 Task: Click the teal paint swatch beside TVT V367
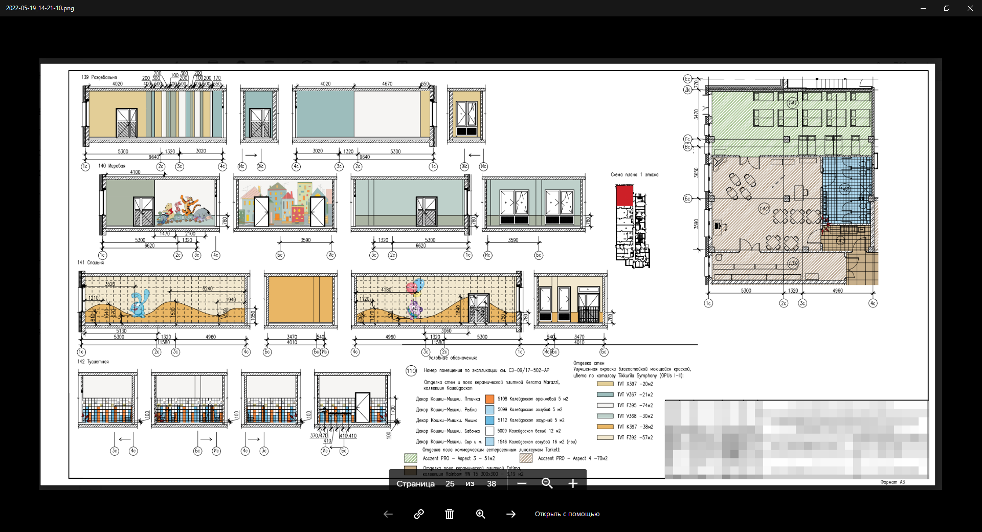(605, 394)
